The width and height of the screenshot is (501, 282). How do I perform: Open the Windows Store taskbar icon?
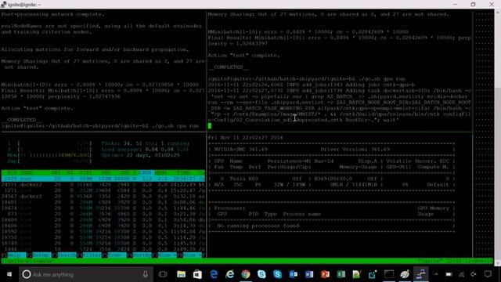197,274
